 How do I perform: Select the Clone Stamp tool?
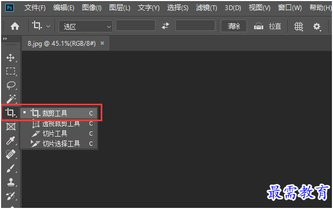[11, 182]
